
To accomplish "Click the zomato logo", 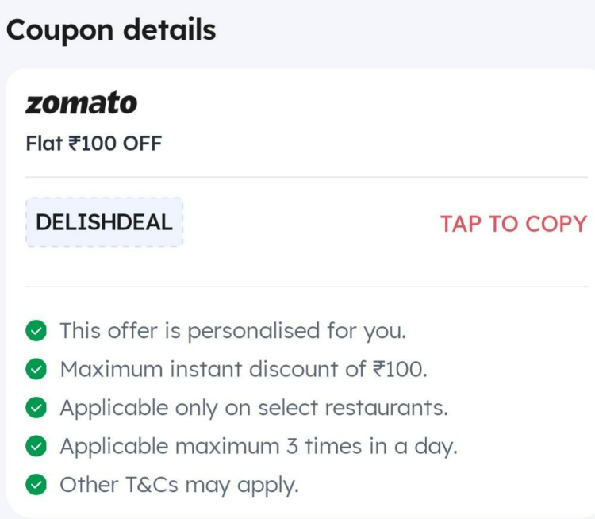I will click(x=81, y=102).
